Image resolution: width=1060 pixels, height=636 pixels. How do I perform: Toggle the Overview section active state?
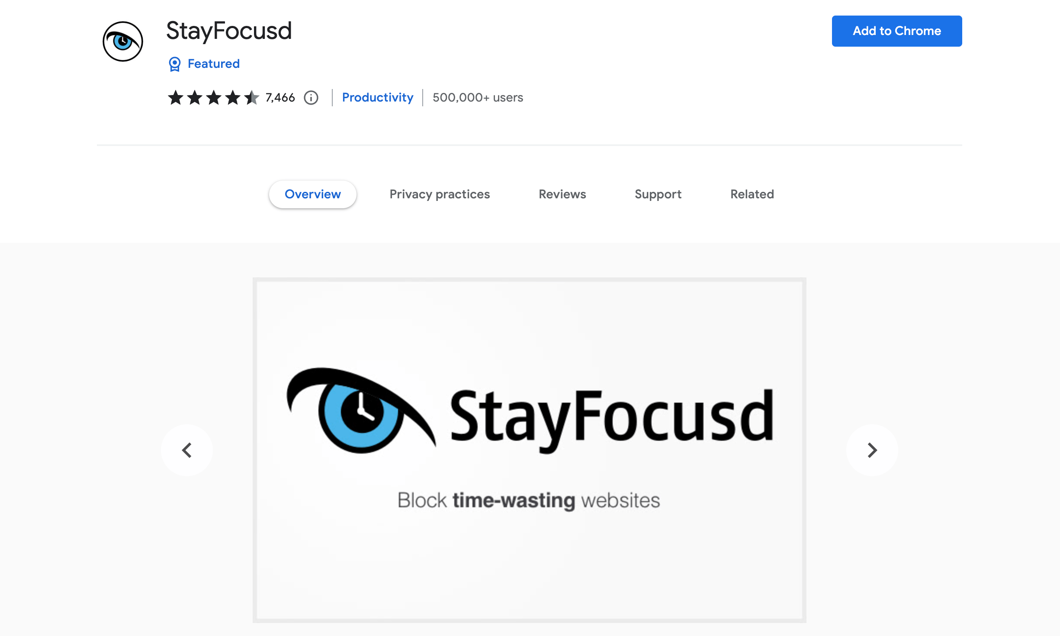(x=313, y=194)
